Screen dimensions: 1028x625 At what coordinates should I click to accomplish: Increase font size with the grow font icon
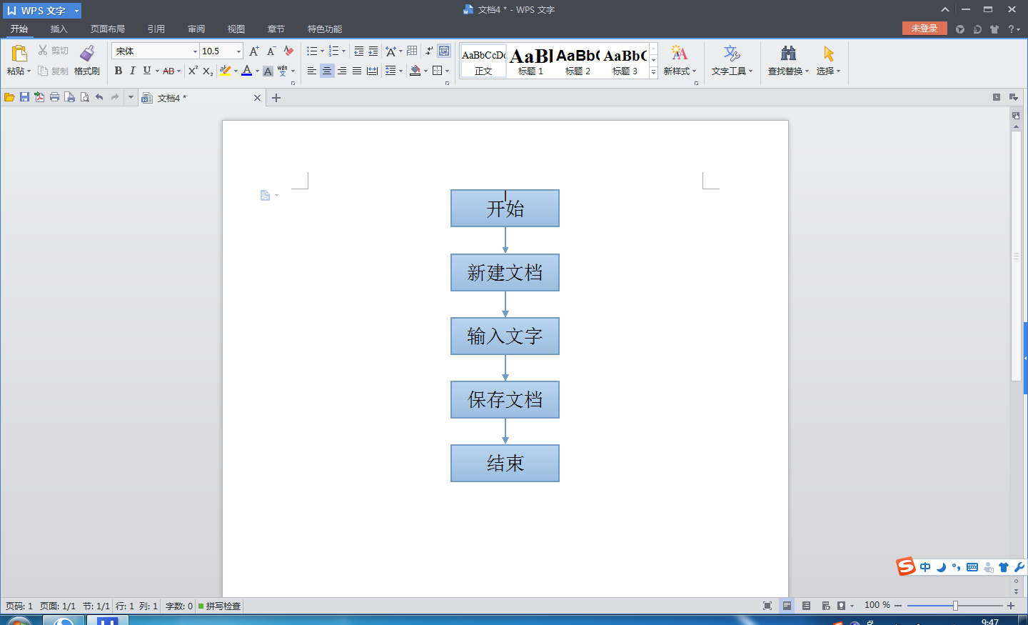point(254,51)
